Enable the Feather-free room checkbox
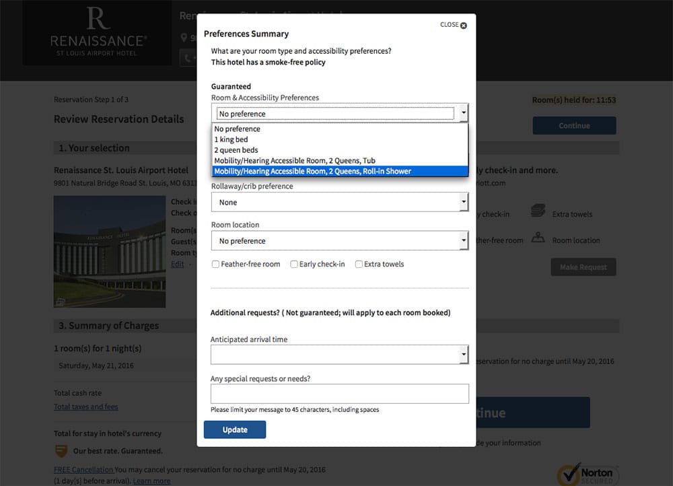This screenshot has height=486, width=673. (215, 264)
